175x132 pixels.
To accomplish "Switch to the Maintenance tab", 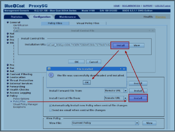I will (68, 17).
